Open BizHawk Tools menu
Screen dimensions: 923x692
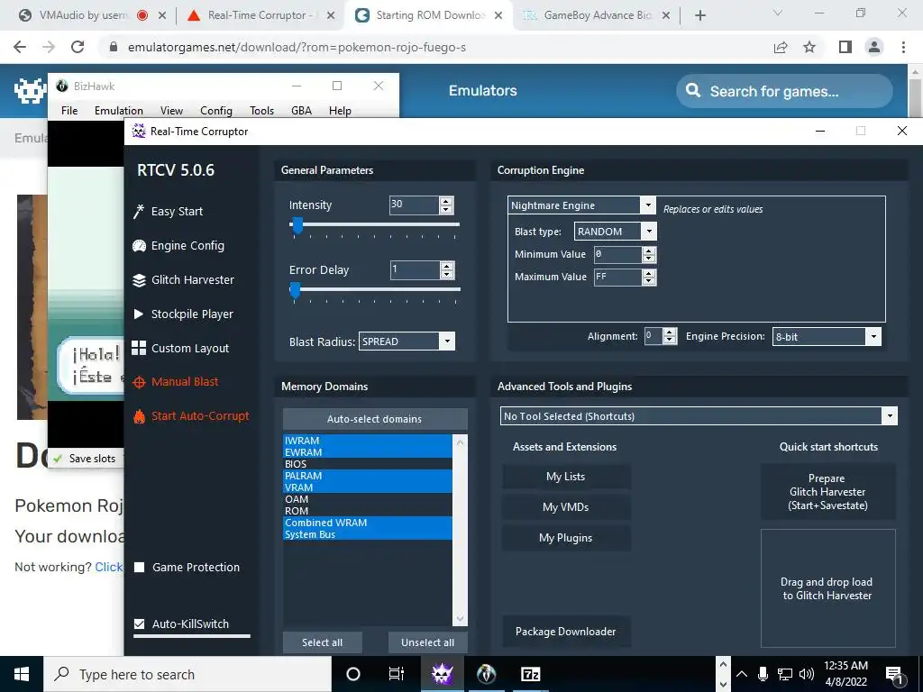[x=261, y=111]
